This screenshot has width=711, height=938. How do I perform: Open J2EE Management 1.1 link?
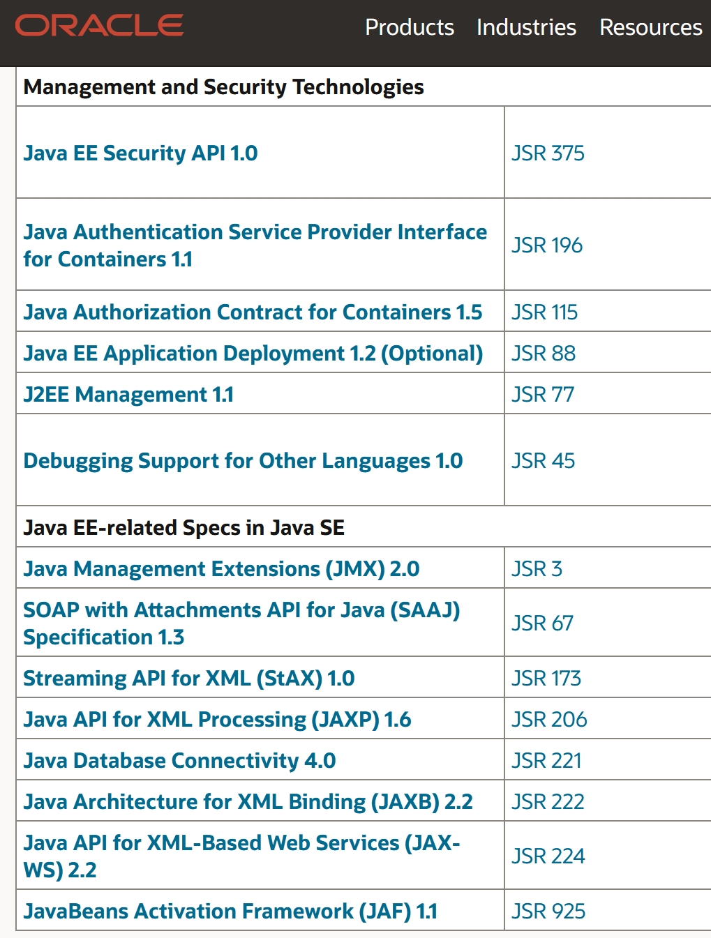[x=128, y=394]
